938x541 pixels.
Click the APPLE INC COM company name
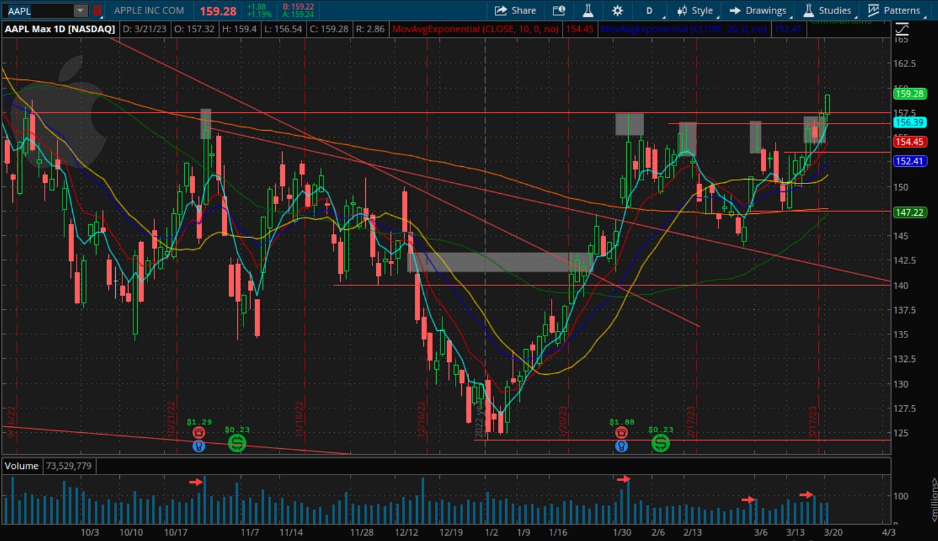(149, 10)
